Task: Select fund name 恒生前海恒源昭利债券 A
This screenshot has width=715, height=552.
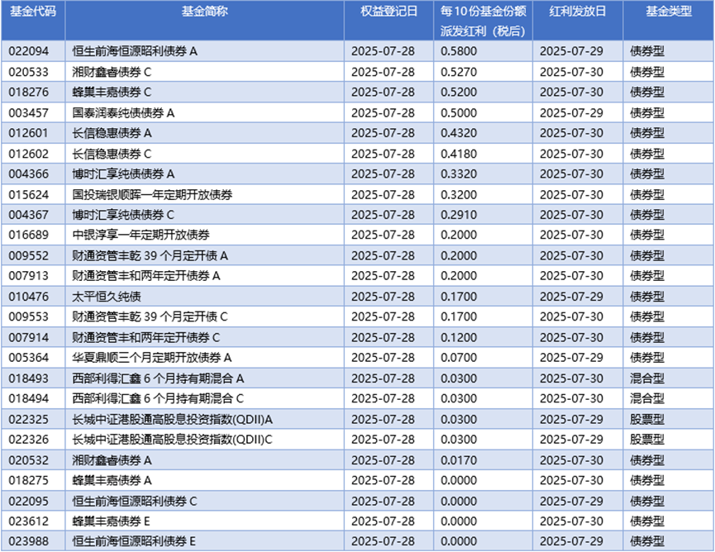Action: (135, 51)
